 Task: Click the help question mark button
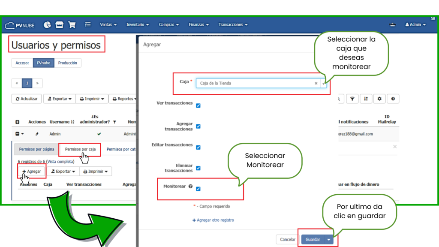click(x=393, y=99)
